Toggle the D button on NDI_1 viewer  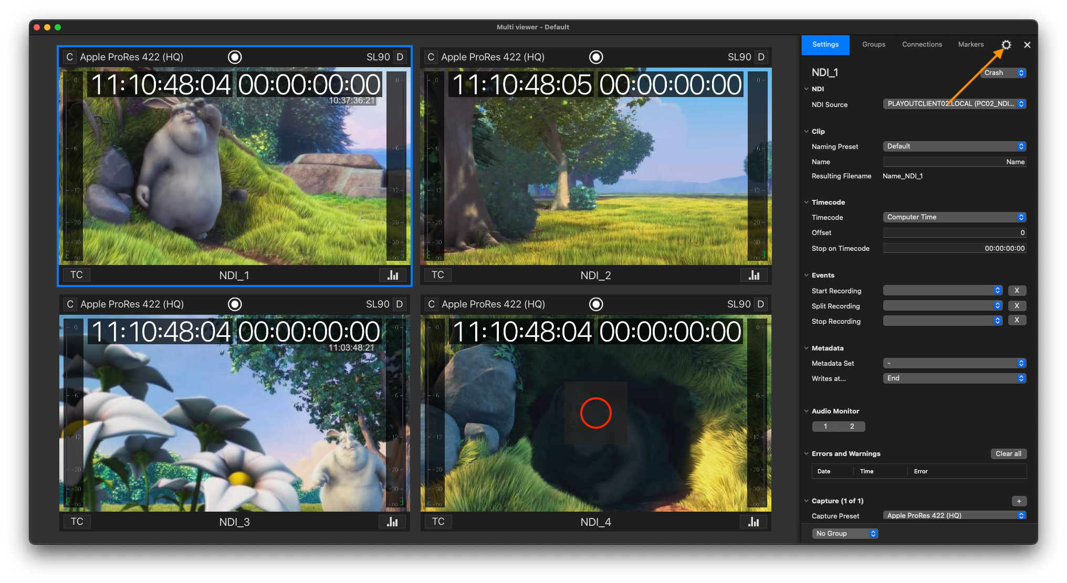tap(400, 57)
